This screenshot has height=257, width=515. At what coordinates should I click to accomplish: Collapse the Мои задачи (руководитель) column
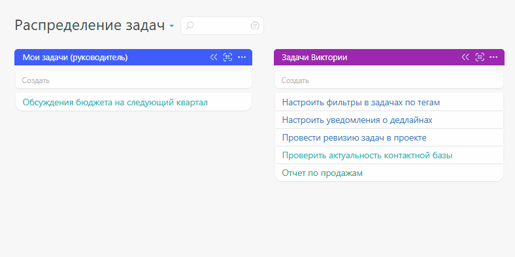tap(214, 57)
